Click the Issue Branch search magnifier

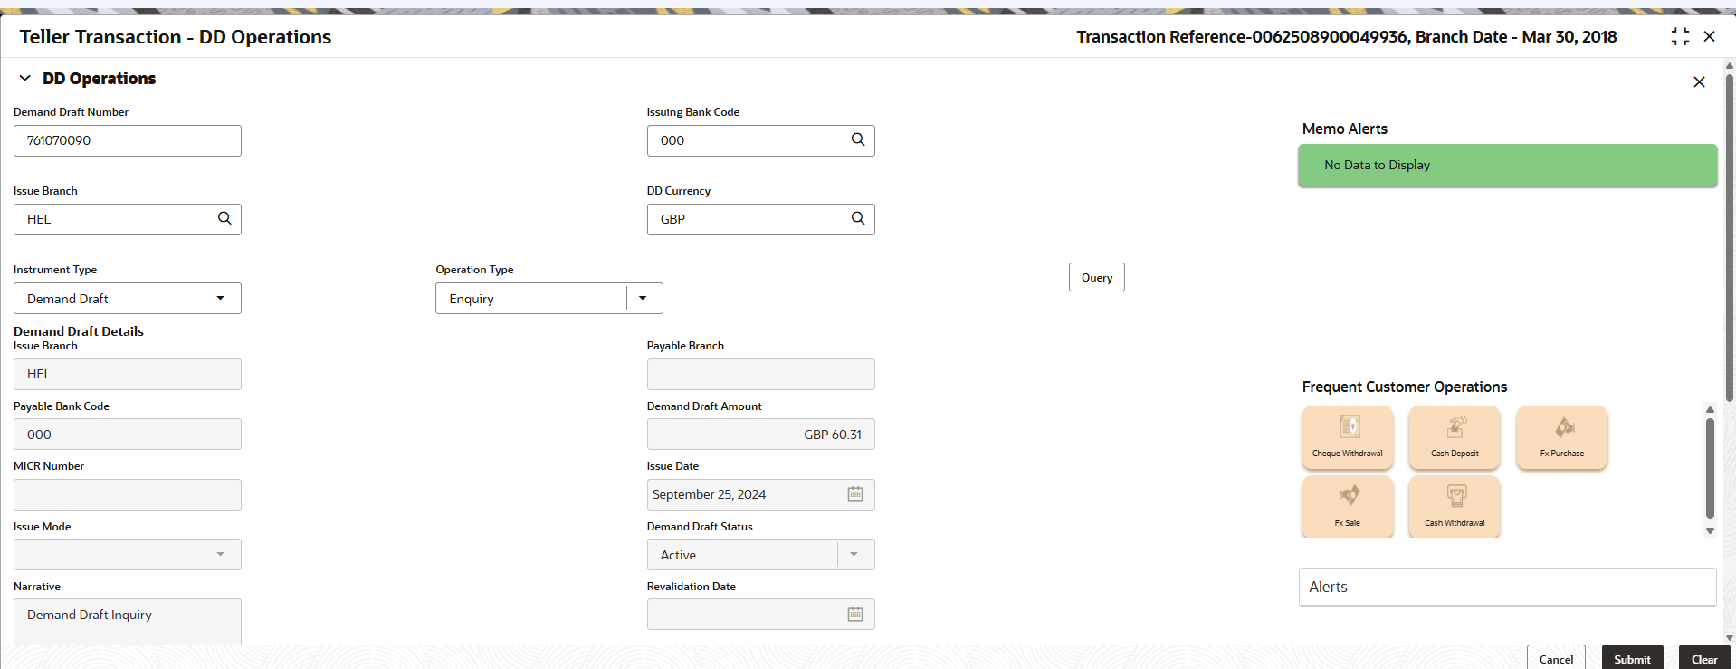pos(224,218)
